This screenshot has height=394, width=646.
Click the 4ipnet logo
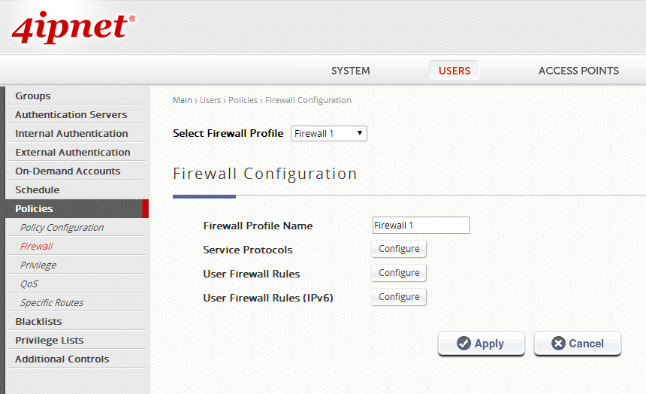coord(73,27)
